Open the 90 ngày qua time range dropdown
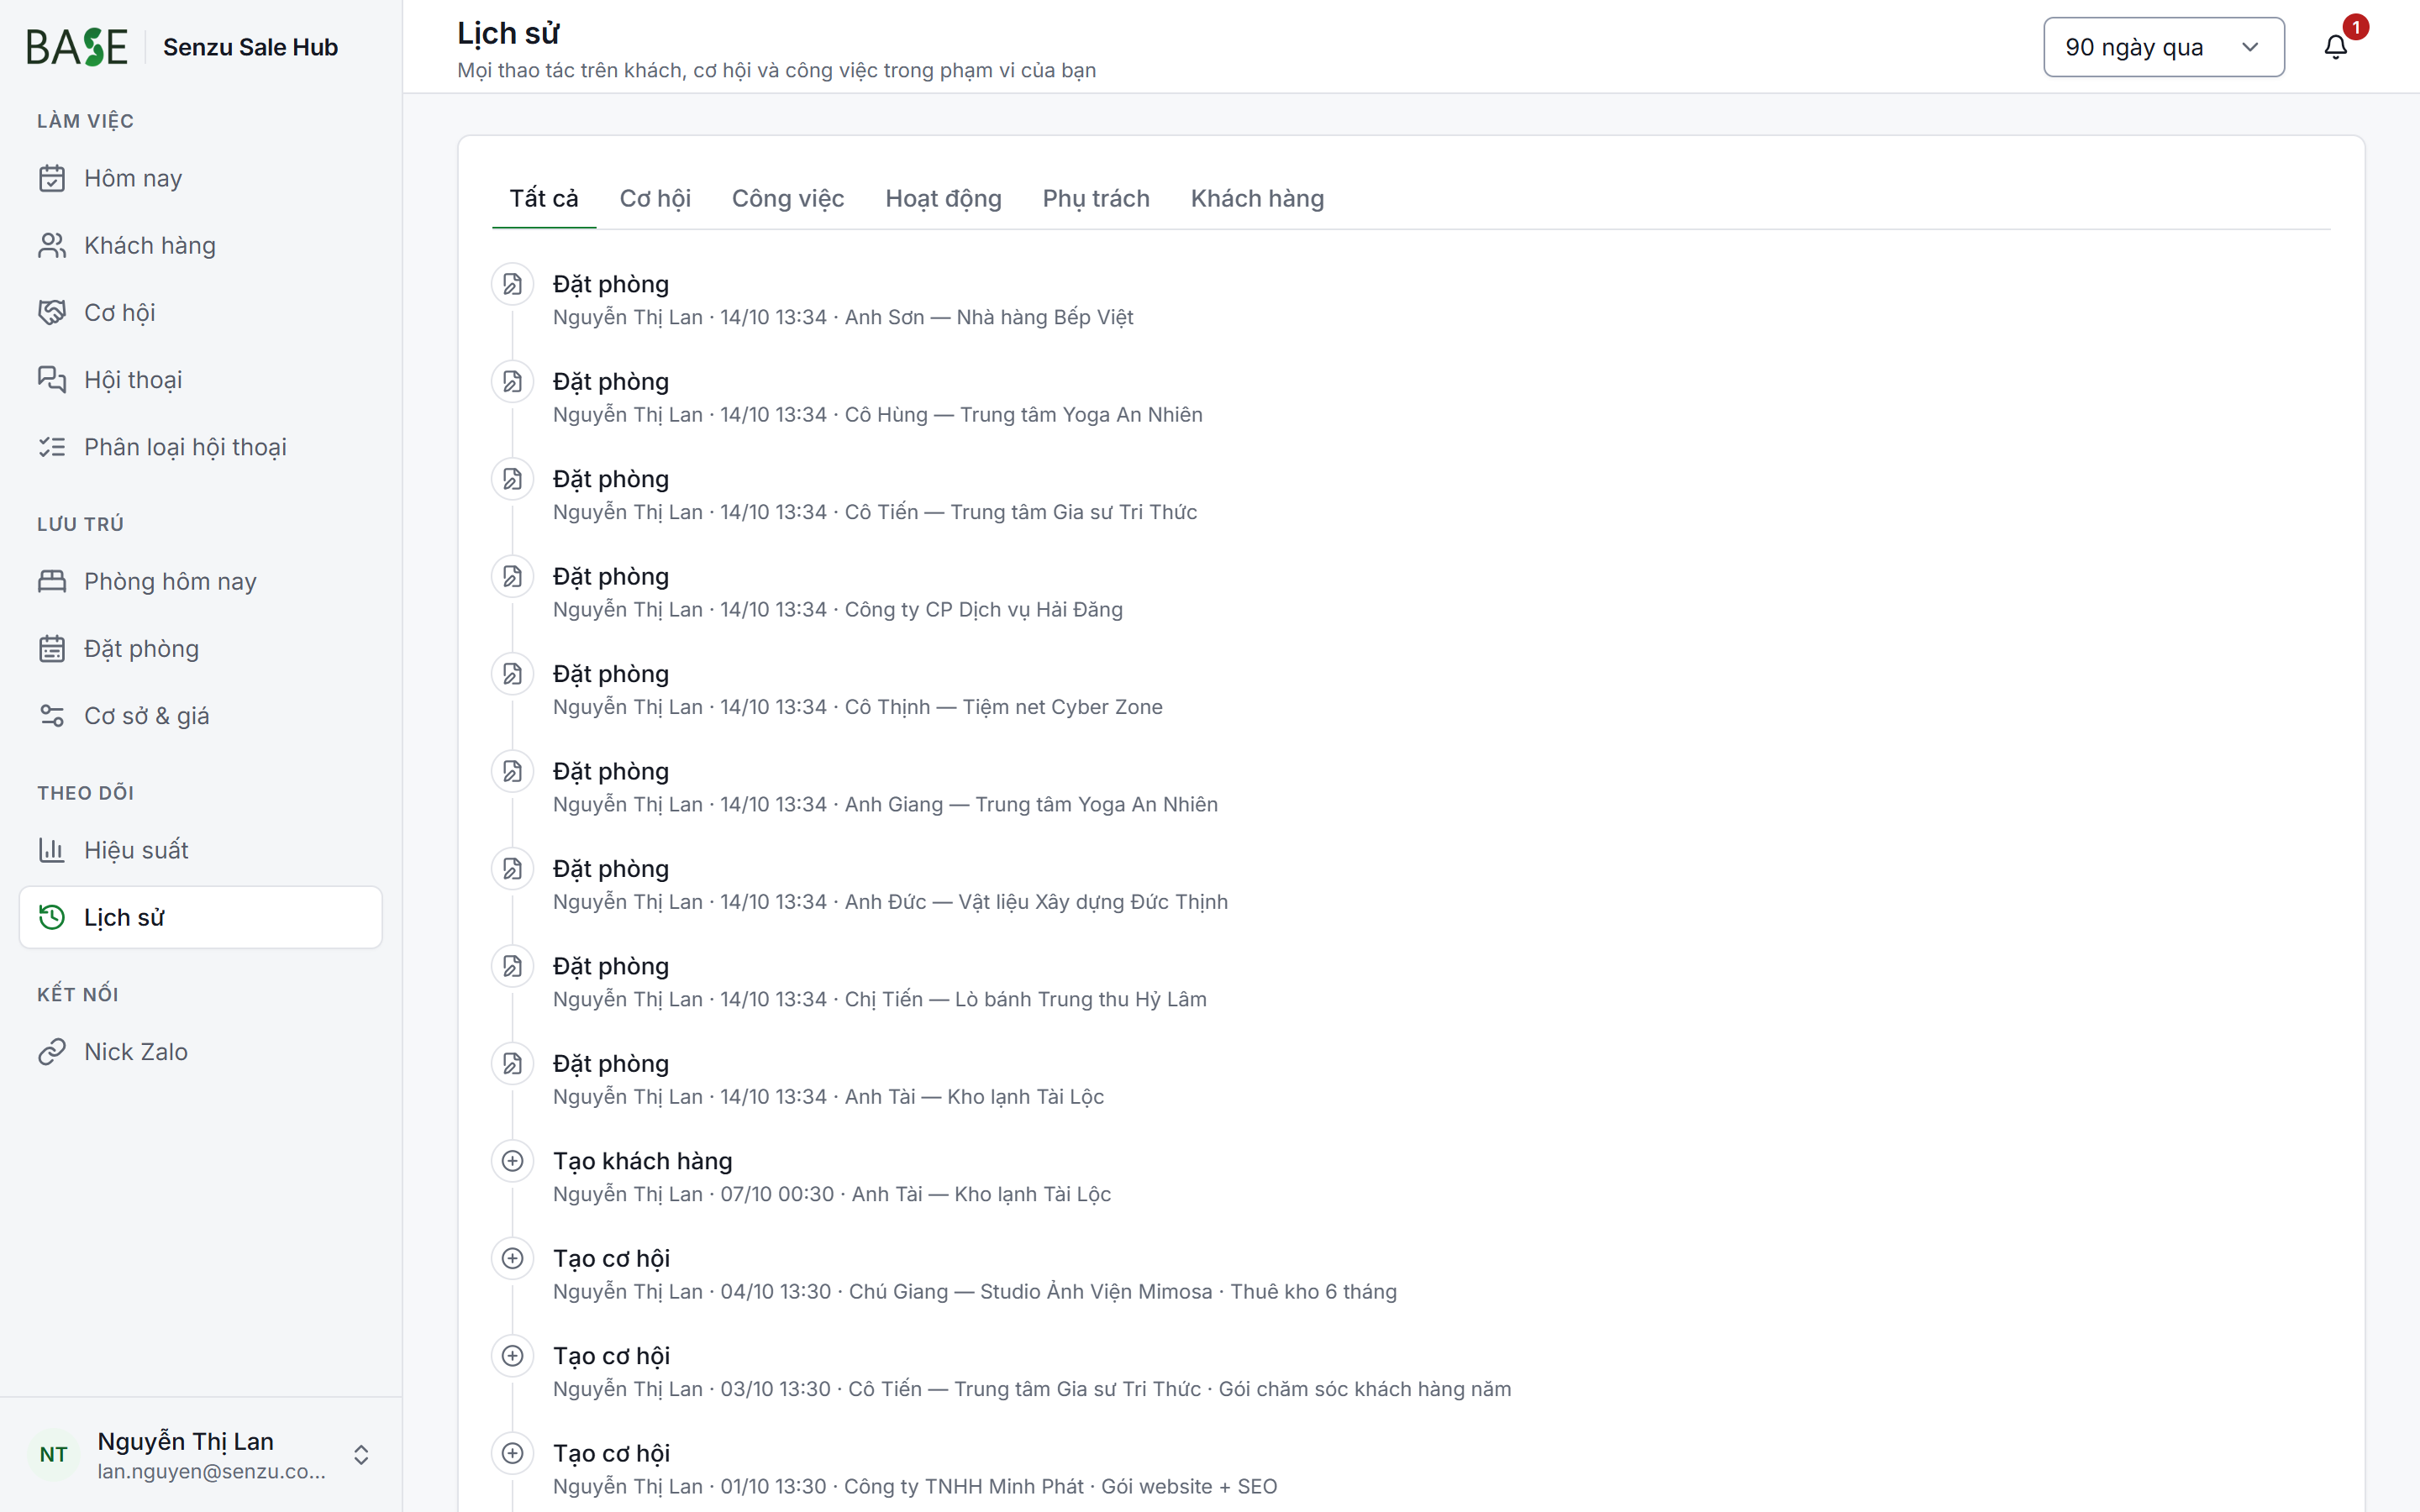2420x1512 pixels. click(x=2163, y=47)
